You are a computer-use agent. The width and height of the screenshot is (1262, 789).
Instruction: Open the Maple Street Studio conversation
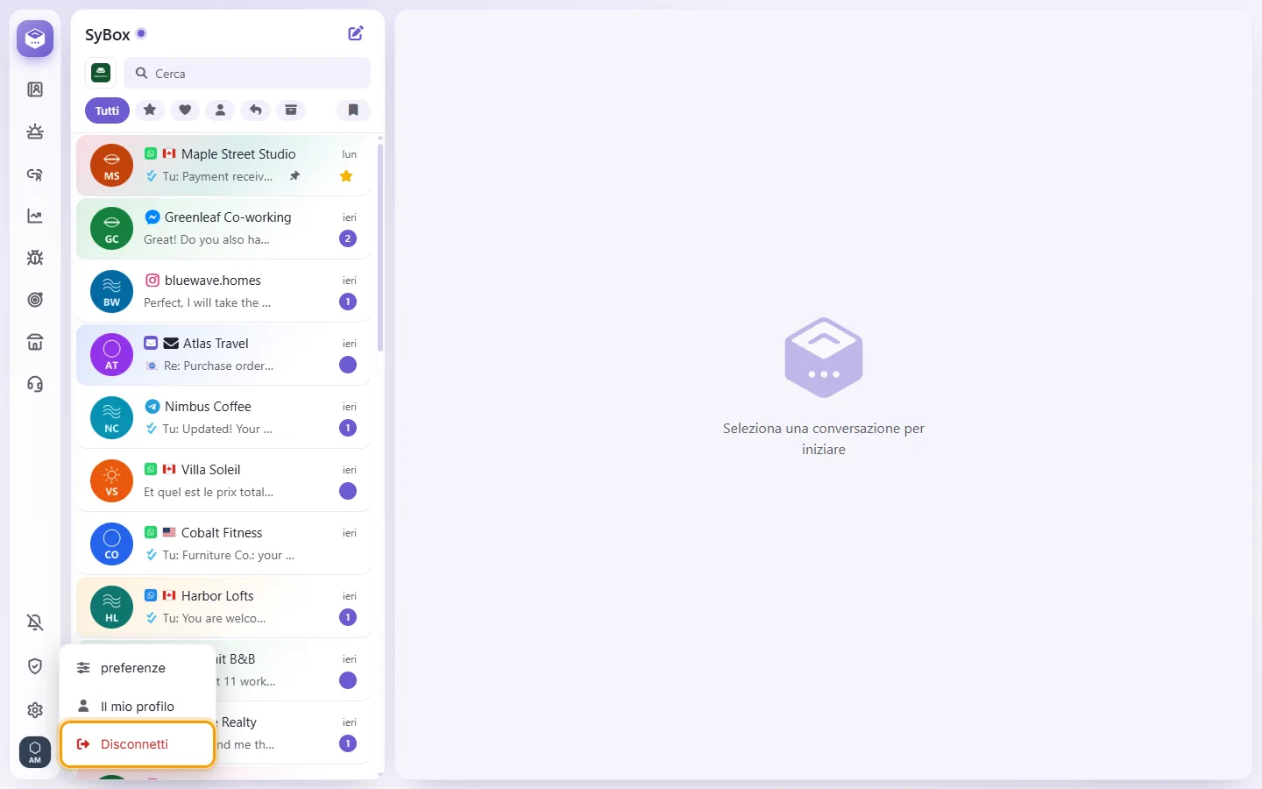point(223,165)
